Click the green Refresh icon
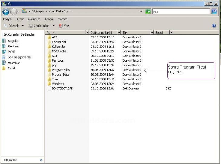This screenshot has height=164, width=221. tap(148, 11)
